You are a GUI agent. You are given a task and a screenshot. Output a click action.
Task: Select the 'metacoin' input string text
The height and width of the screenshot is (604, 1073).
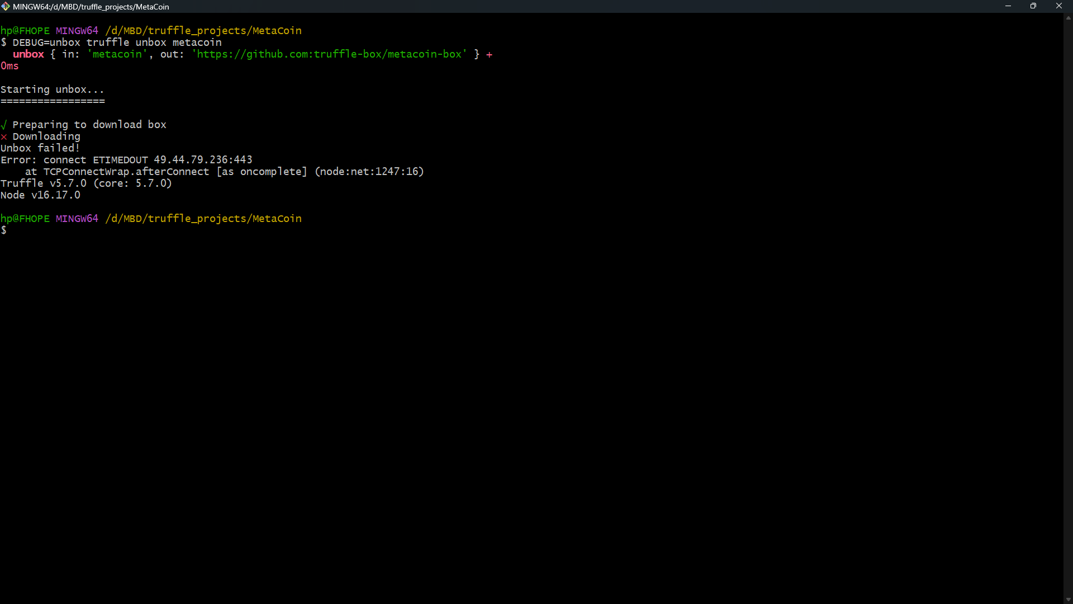(x=117, y=54)
